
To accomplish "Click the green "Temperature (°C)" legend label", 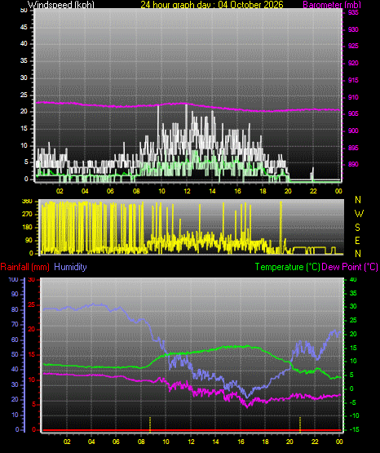I will pos(287,267).
